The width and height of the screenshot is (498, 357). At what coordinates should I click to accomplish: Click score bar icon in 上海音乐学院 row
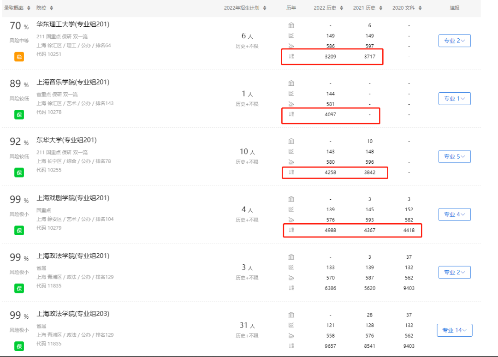[x=291, y=104]
